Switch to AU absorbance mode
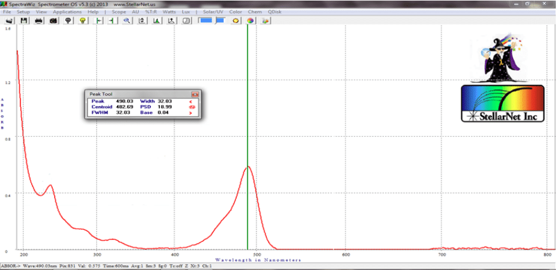 136,12
